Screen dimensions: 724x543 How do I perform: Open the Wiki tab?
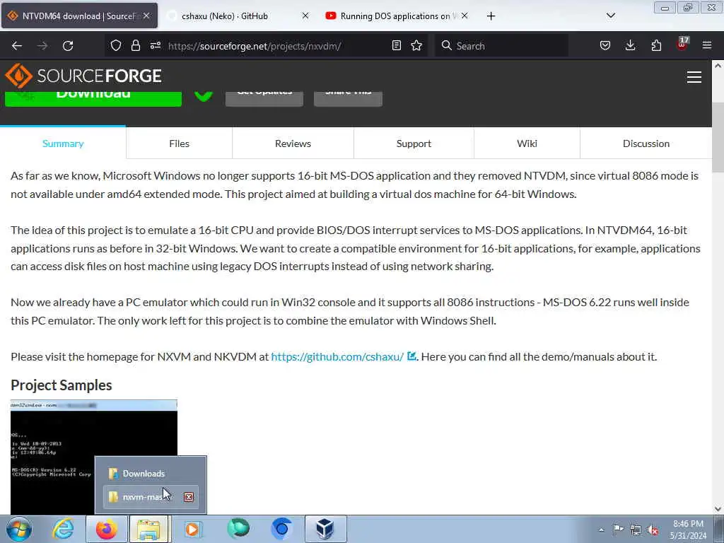click(527, 144)
